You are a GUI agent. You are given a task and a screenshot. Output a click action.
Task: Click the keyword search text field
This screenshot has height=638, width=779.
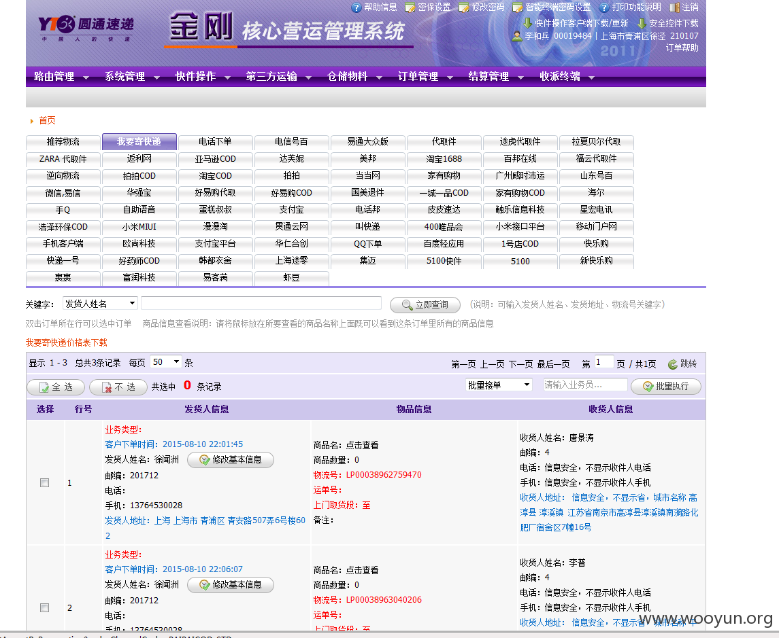pos(261,303)
